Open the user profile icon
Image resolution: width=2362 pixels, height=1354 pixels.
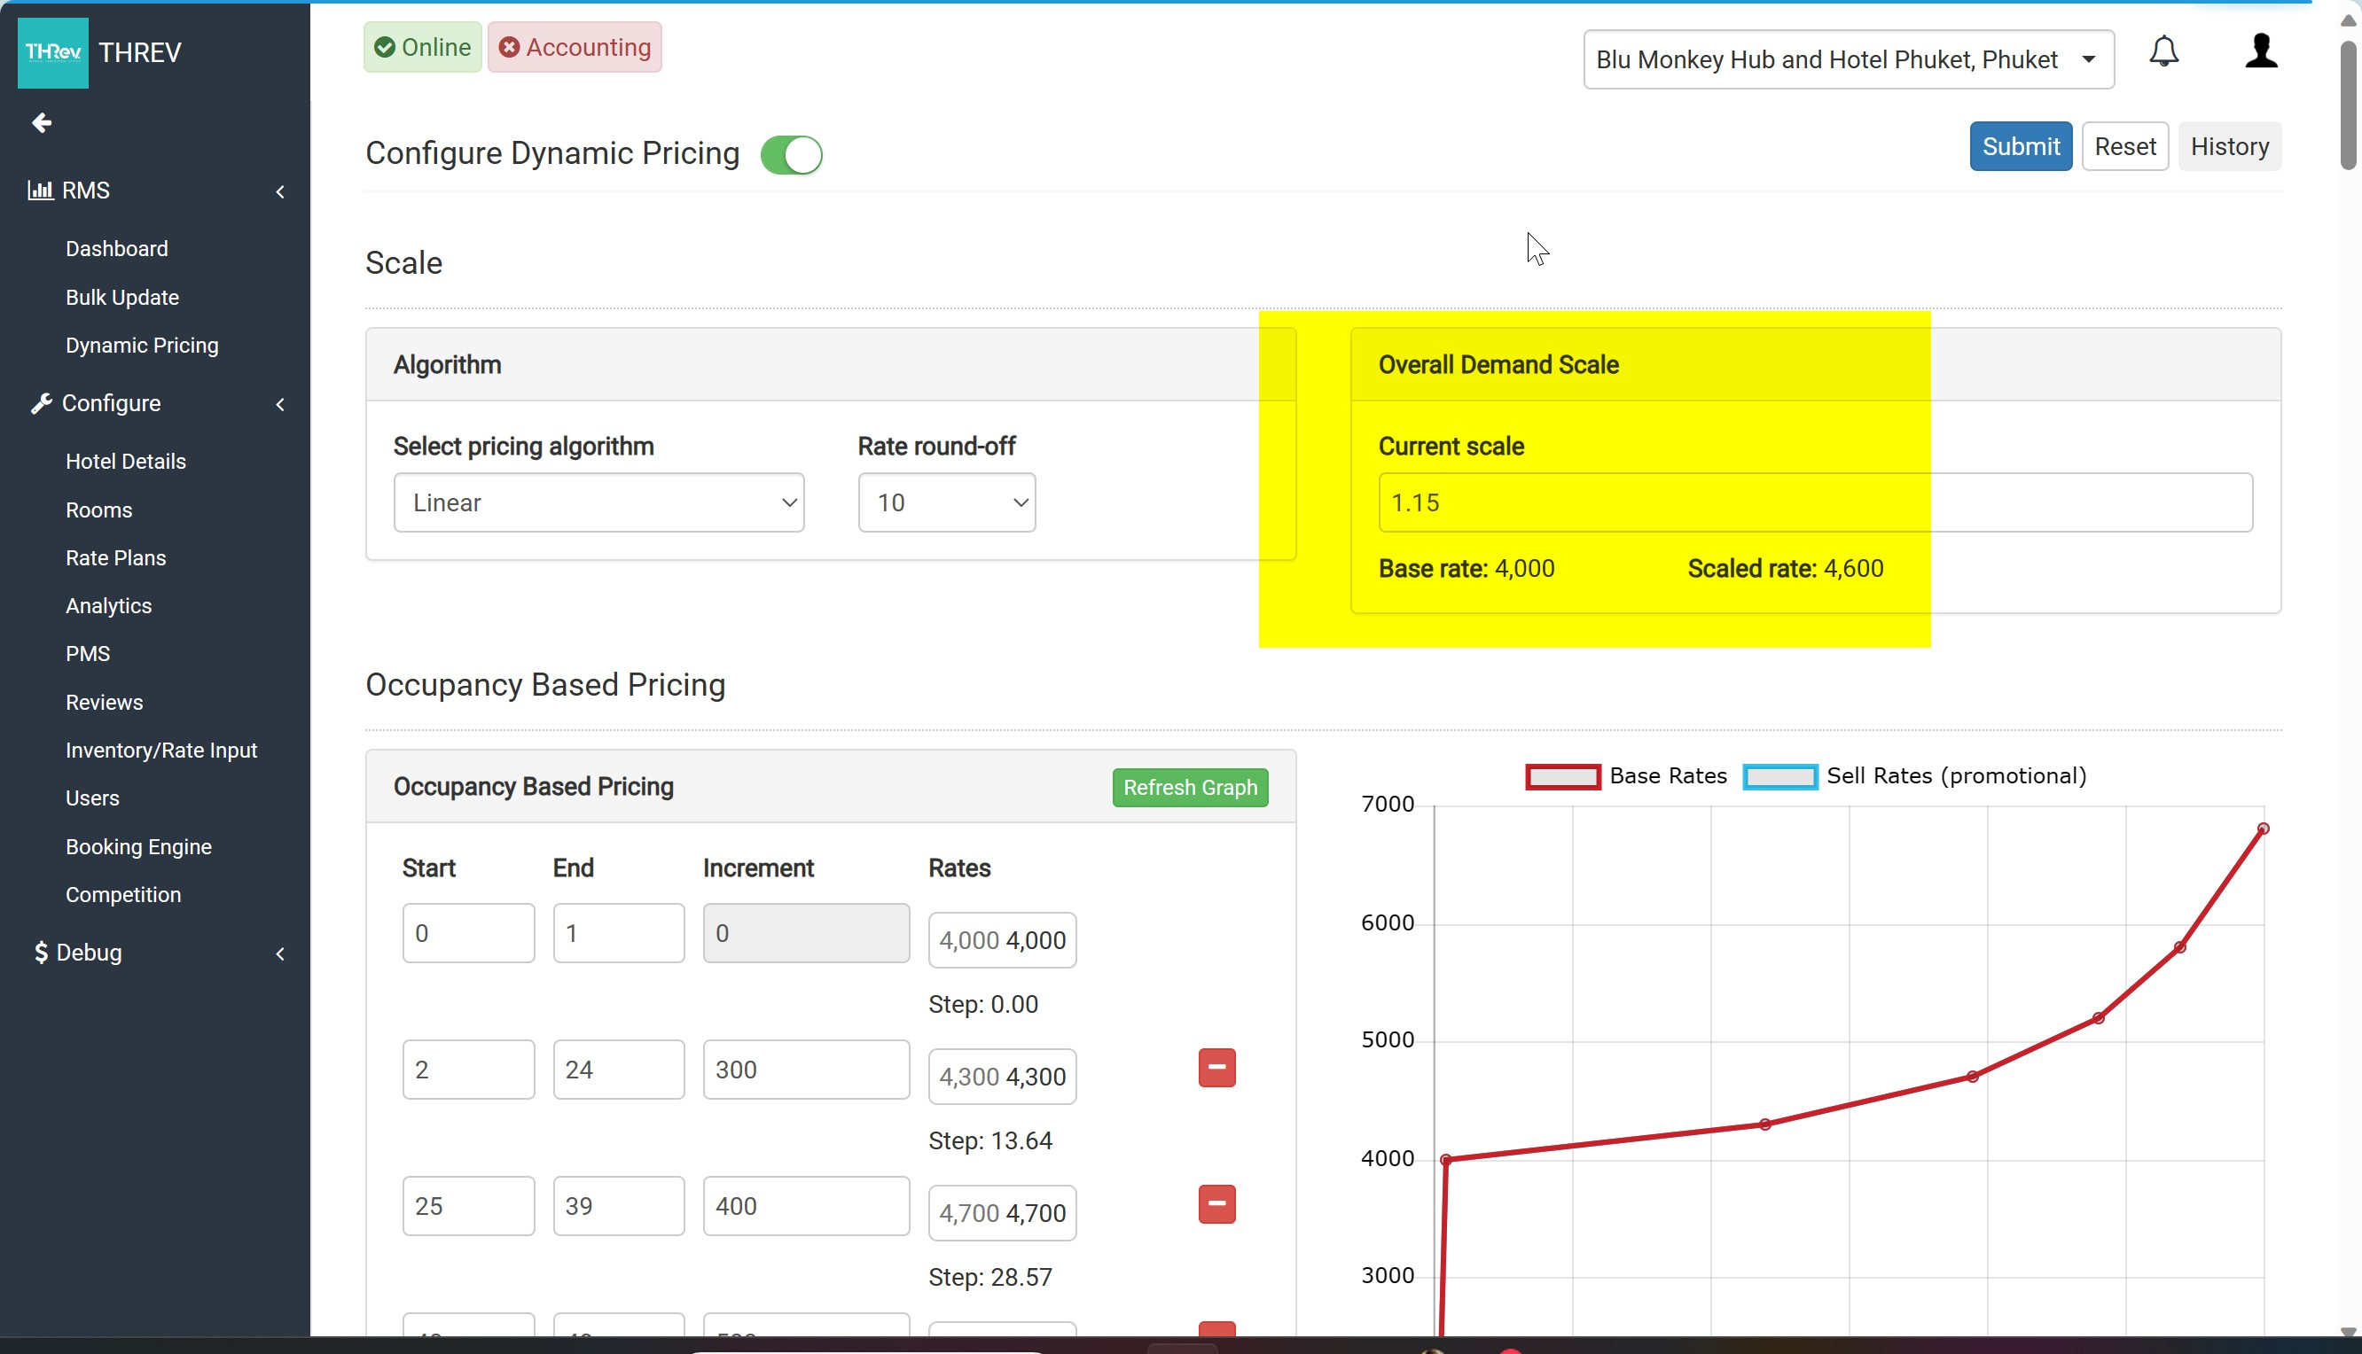(x=2260, y=52)
